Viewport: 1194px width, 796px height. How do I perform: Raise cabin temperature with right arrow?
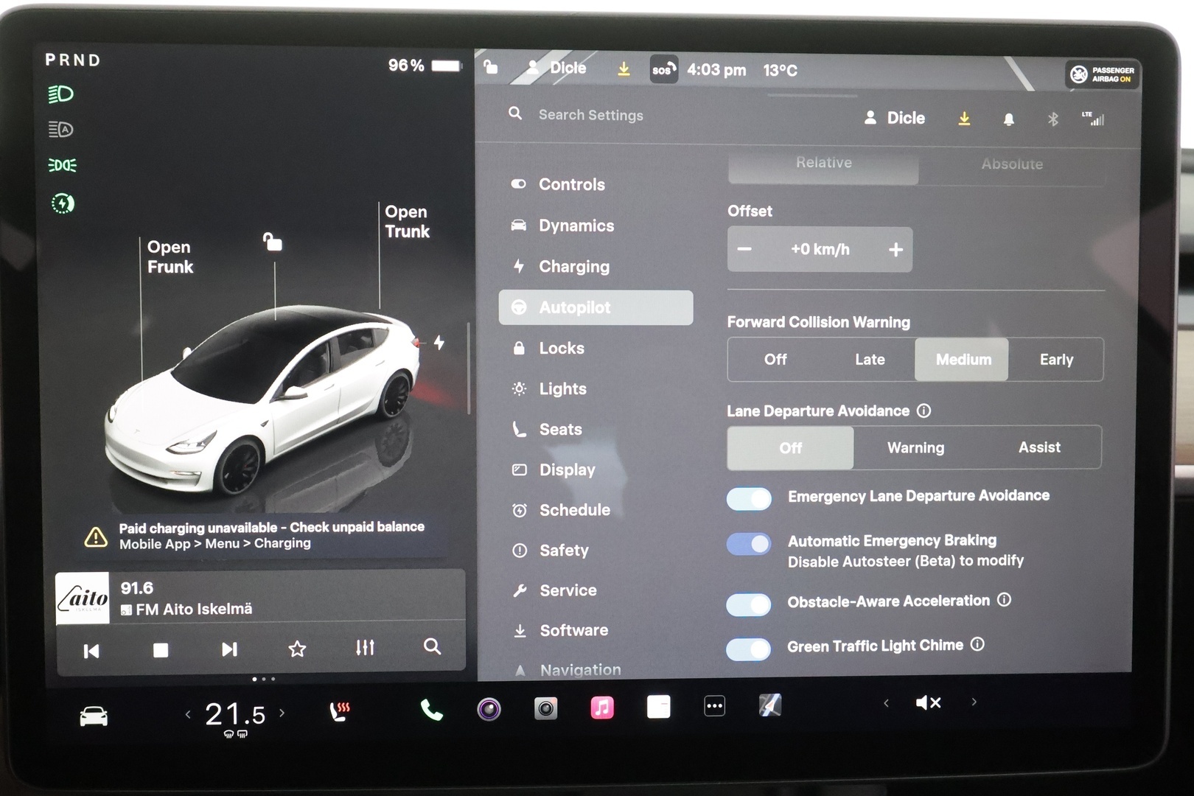[282, 713]
